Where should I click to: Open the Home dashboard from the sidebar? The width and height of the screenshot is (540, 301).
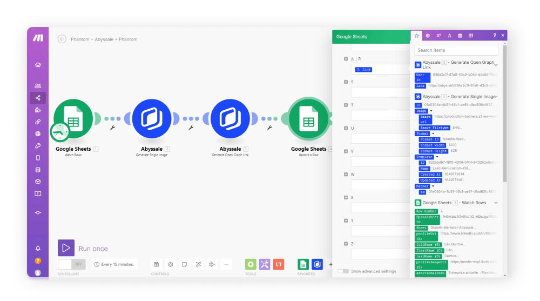point(38,65)
